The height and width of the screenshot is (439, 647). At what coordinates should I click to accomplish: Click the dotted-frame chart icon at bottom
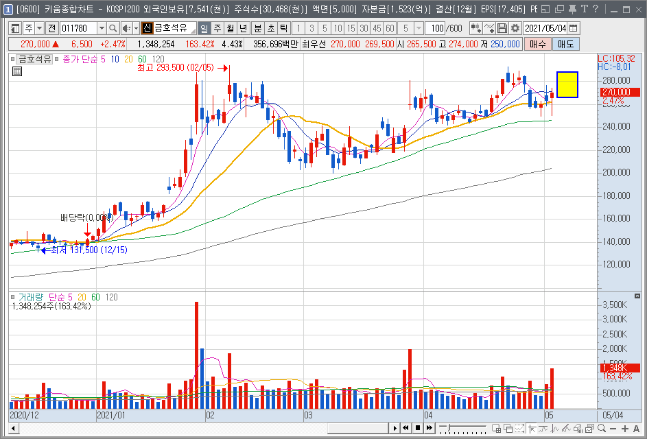519,428
